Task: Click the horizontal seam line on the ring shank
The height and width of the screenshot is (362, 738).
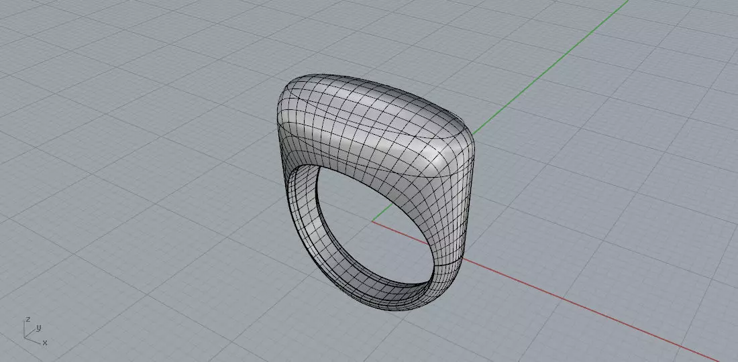Action: click(447, 263)
